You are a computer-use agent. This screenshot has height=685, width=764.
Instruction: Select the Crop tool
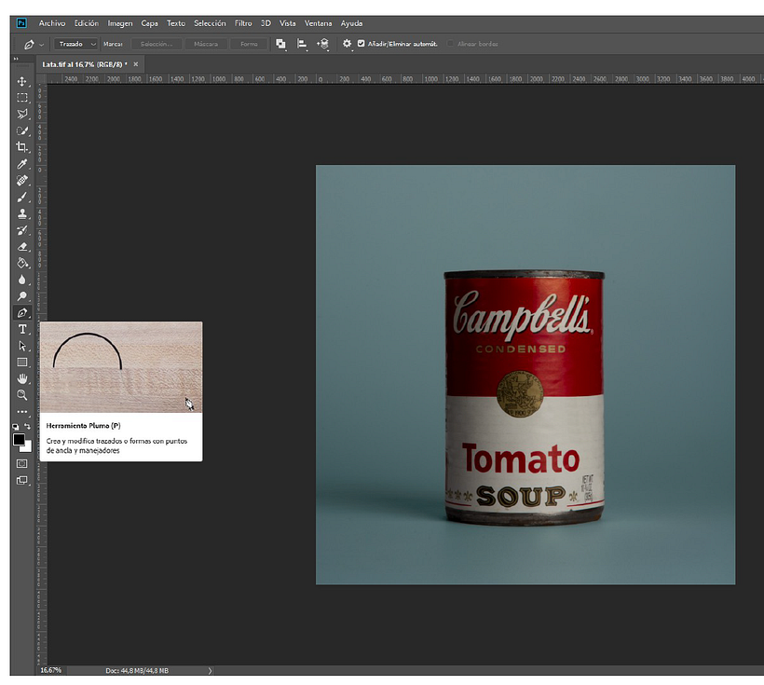coord(22,146)
